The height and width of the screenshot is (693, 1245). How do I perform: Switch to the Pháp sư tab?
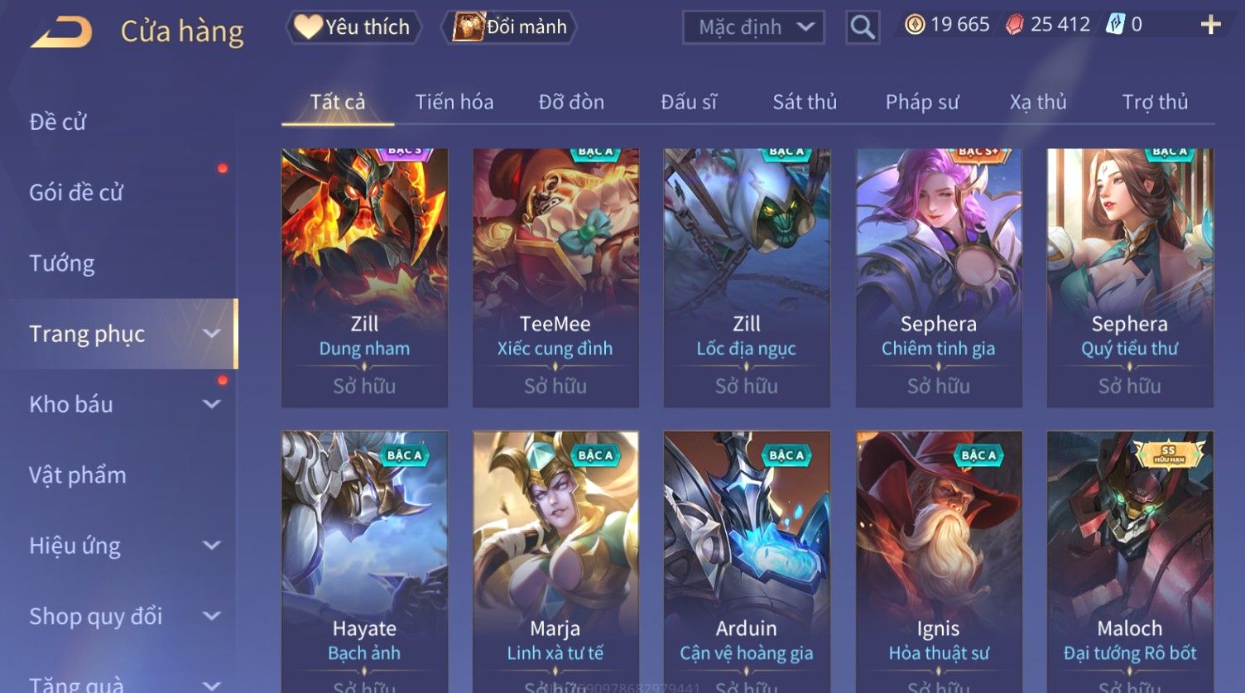(x=922, y=102)
